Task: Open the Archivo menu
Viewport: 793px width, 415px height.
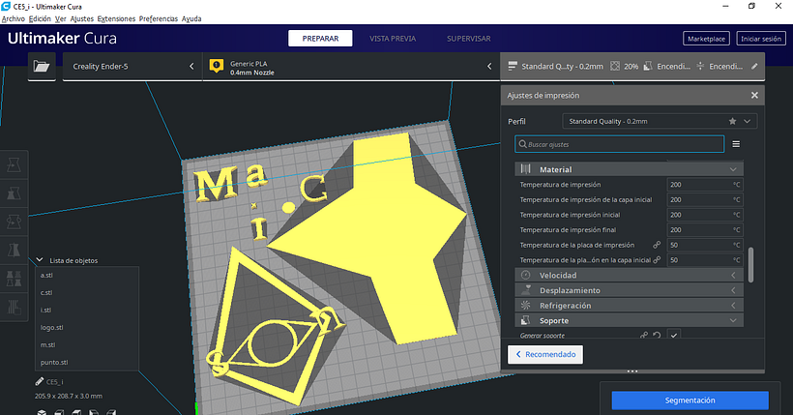Action: (x=14, y=18)
